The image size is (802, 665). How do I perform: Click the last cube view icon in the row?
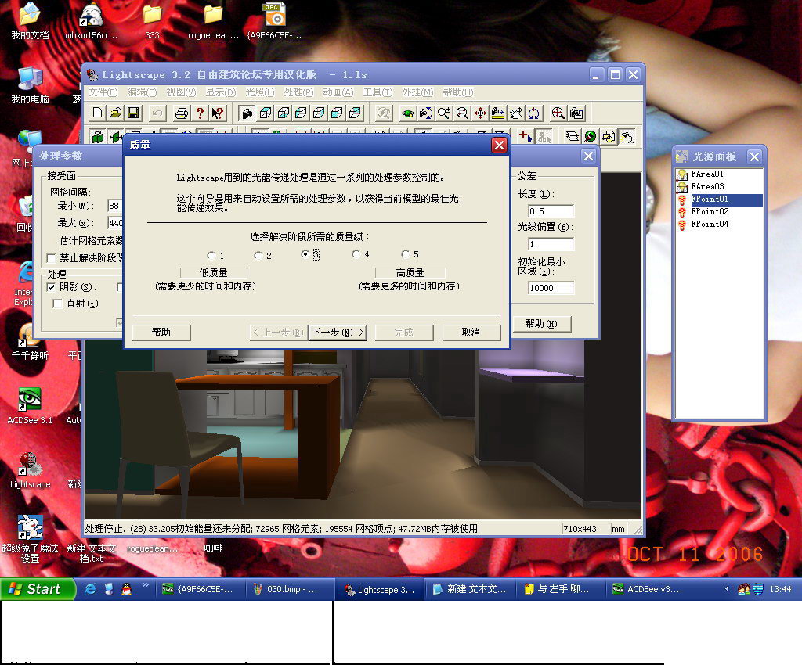(355, 113)
